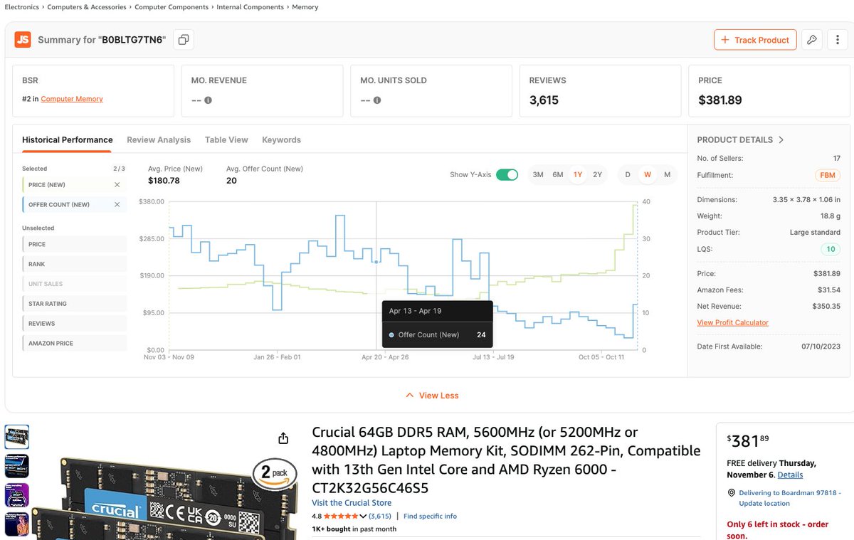854x540 pixels.
Task: Click the info icon under MO. REVENUE
Action: (208, 100)
